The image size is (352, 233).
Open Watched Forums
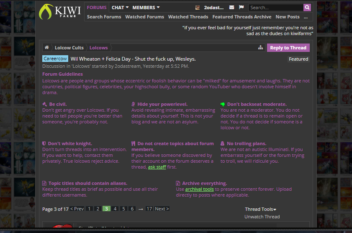(x=144, y=17)
